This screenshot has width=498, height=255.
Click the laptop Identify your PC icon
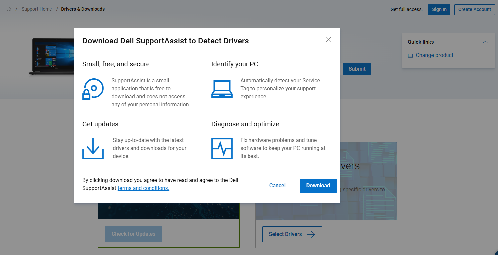(222, 89)
